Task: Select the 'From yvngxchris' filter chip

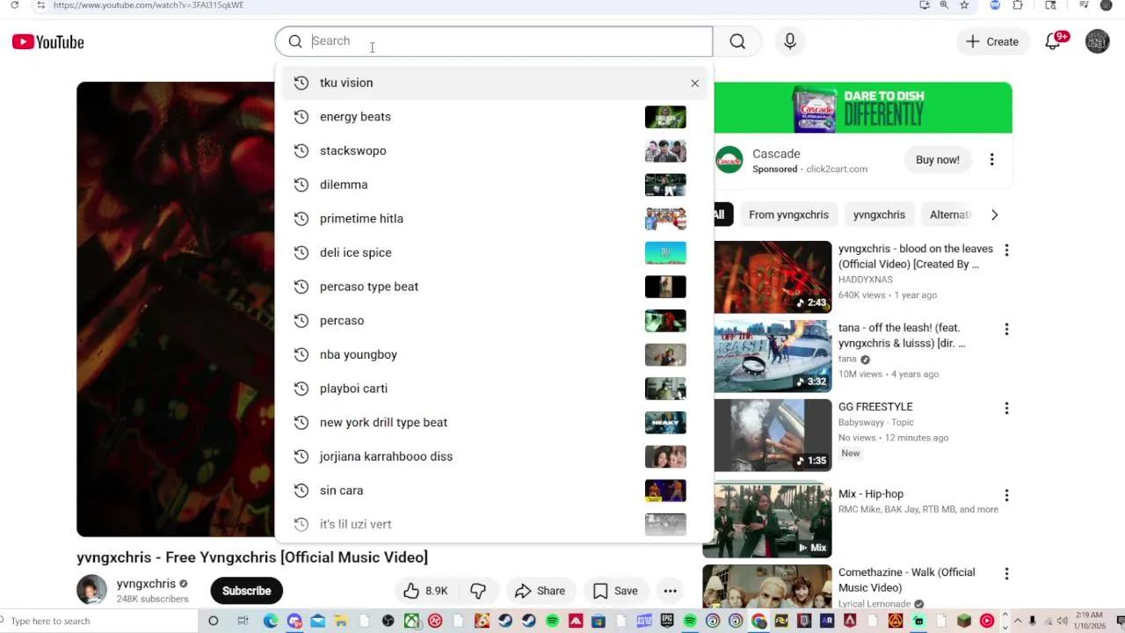Action: point(788,215)
